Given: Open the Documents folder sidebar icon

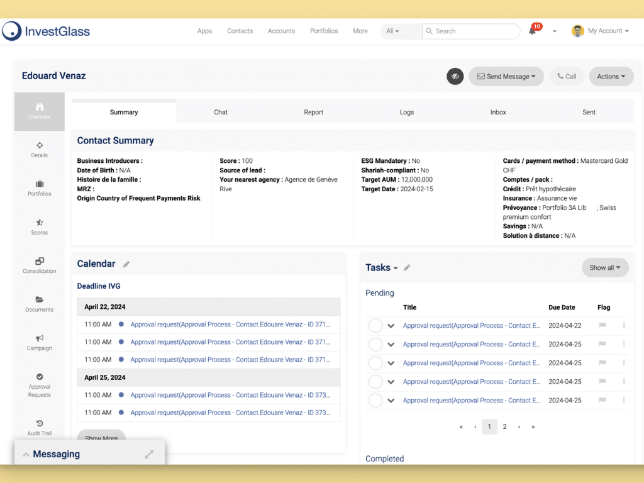Looking at the screenshot, I should click(x=40, y=299).
